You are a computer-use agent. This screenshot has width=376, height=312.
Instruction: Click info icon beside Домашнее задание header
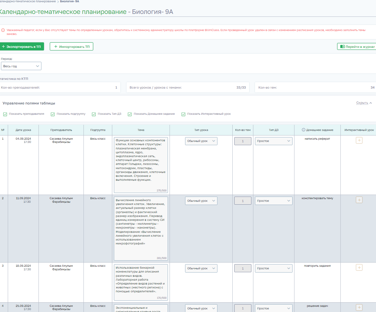303,130
